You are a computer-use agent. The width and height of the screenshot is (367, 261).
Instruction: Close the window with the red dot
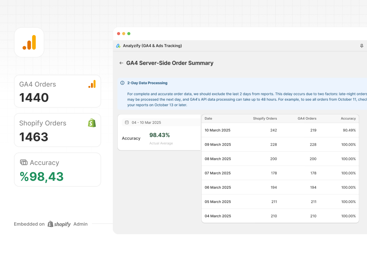[119, 34]
